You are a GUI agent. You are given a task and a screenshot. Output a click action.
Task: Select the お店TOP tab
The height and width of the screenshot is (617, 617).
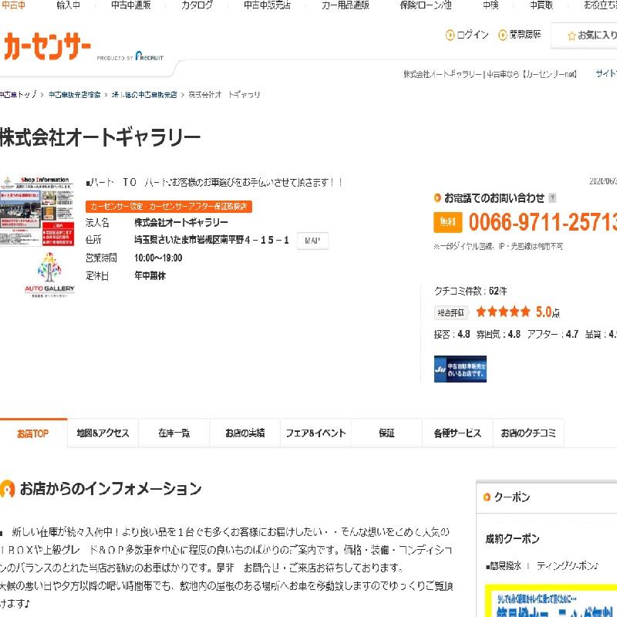[33, 433]
